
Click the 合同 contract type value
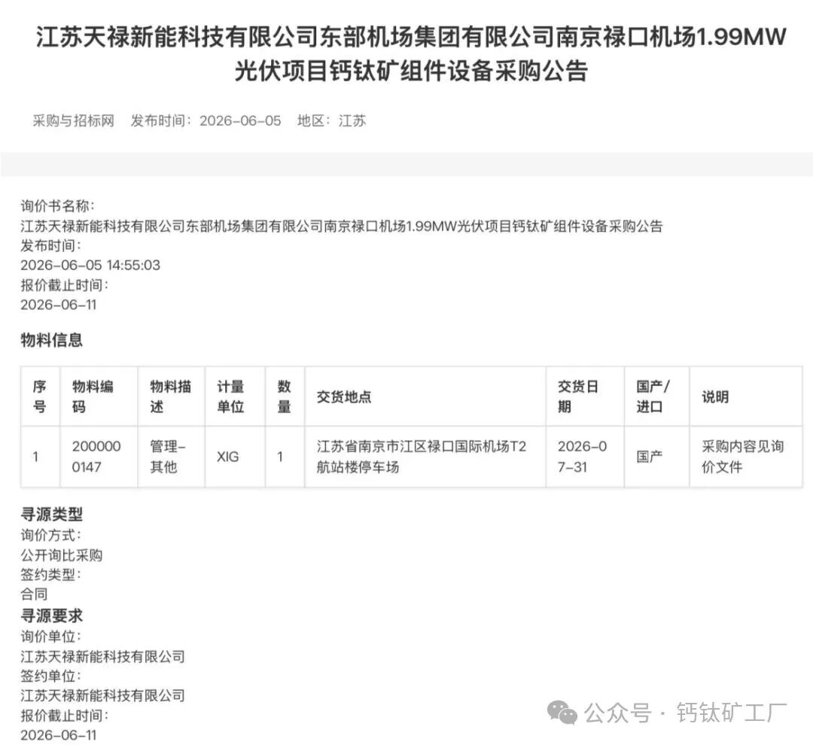click(34, 594)
